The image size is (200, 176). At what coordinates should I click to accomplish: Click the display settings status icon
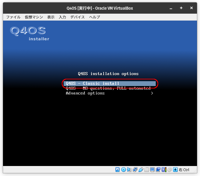point(152,170)
